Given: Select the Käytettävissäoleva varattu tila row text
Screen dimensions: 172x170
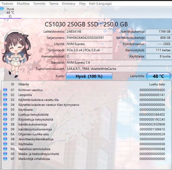Looking at the screenshot, I should pos(38,100).
